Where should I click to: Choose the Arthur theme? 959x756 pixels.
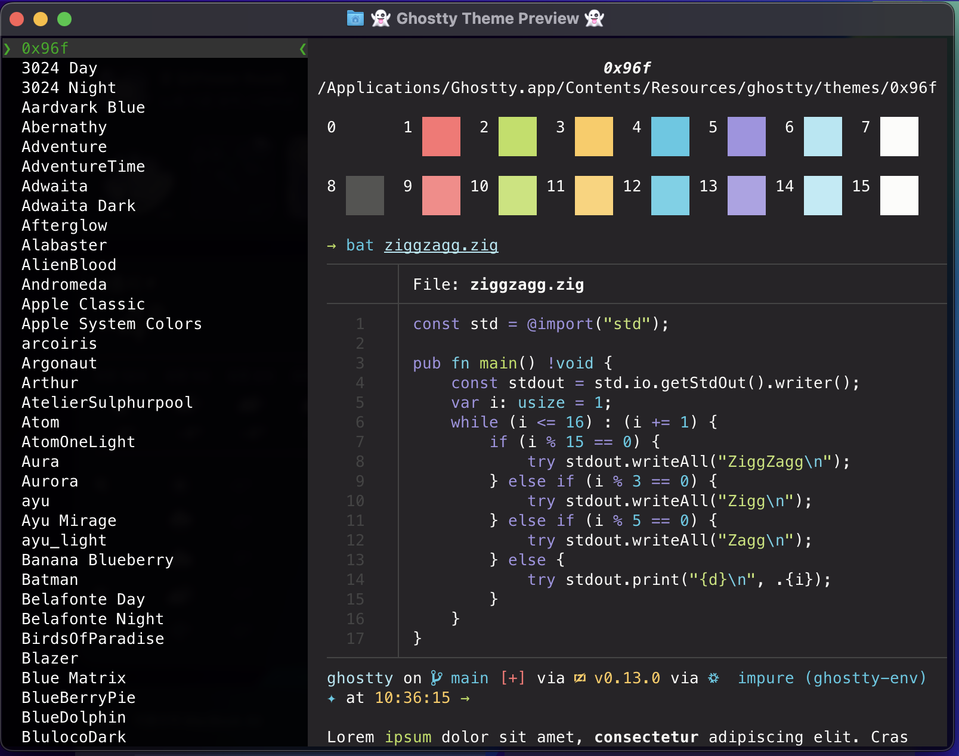pyautogui.click(x=50, y=383)
